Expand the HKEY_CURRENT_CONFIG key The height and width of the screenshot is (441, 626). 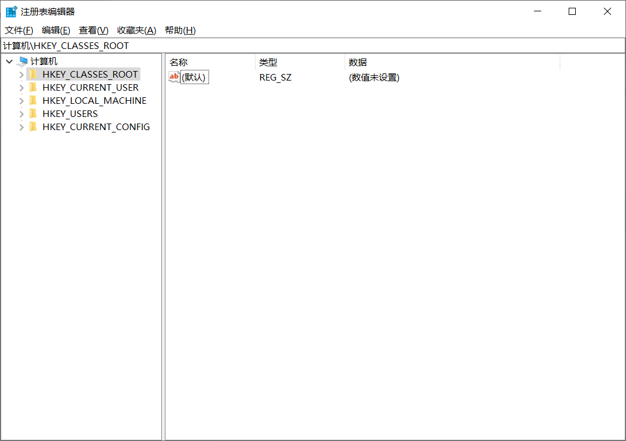click(x=22, y=127)
